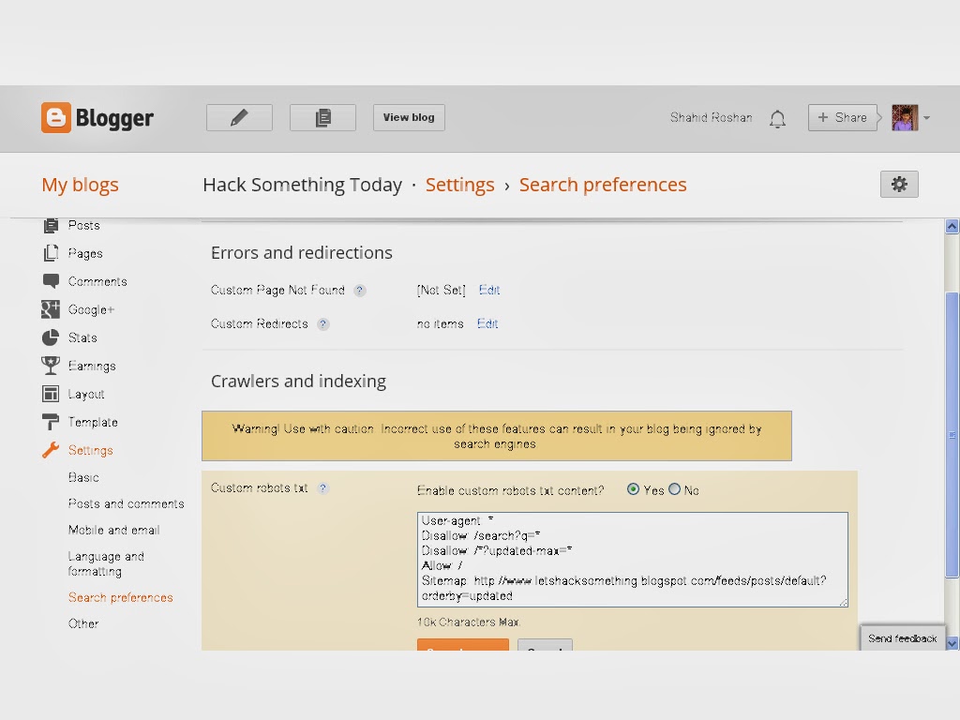Click the Pages sidebar icon

pyautogui.click(x=51, y=253)
